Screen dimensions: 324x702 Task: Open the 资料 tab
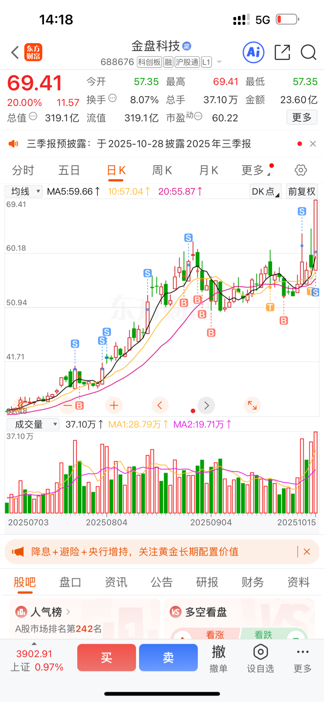tap(298, 582)
